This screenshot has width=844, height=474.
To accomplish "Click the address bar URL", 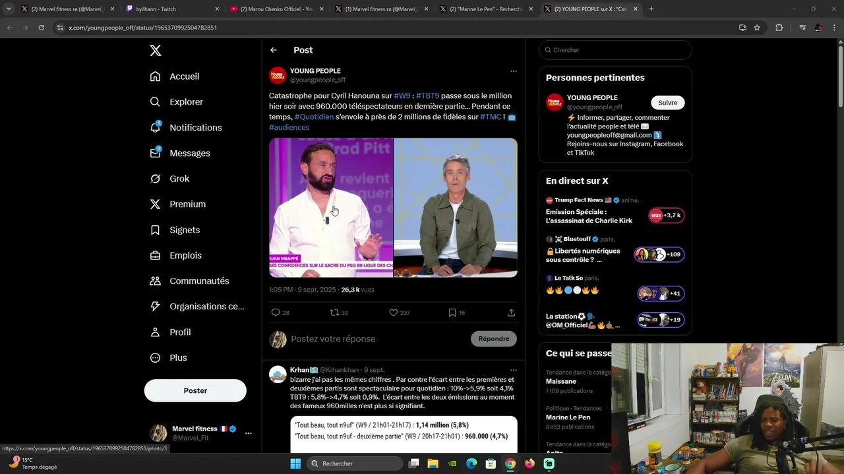I will 142,28.
